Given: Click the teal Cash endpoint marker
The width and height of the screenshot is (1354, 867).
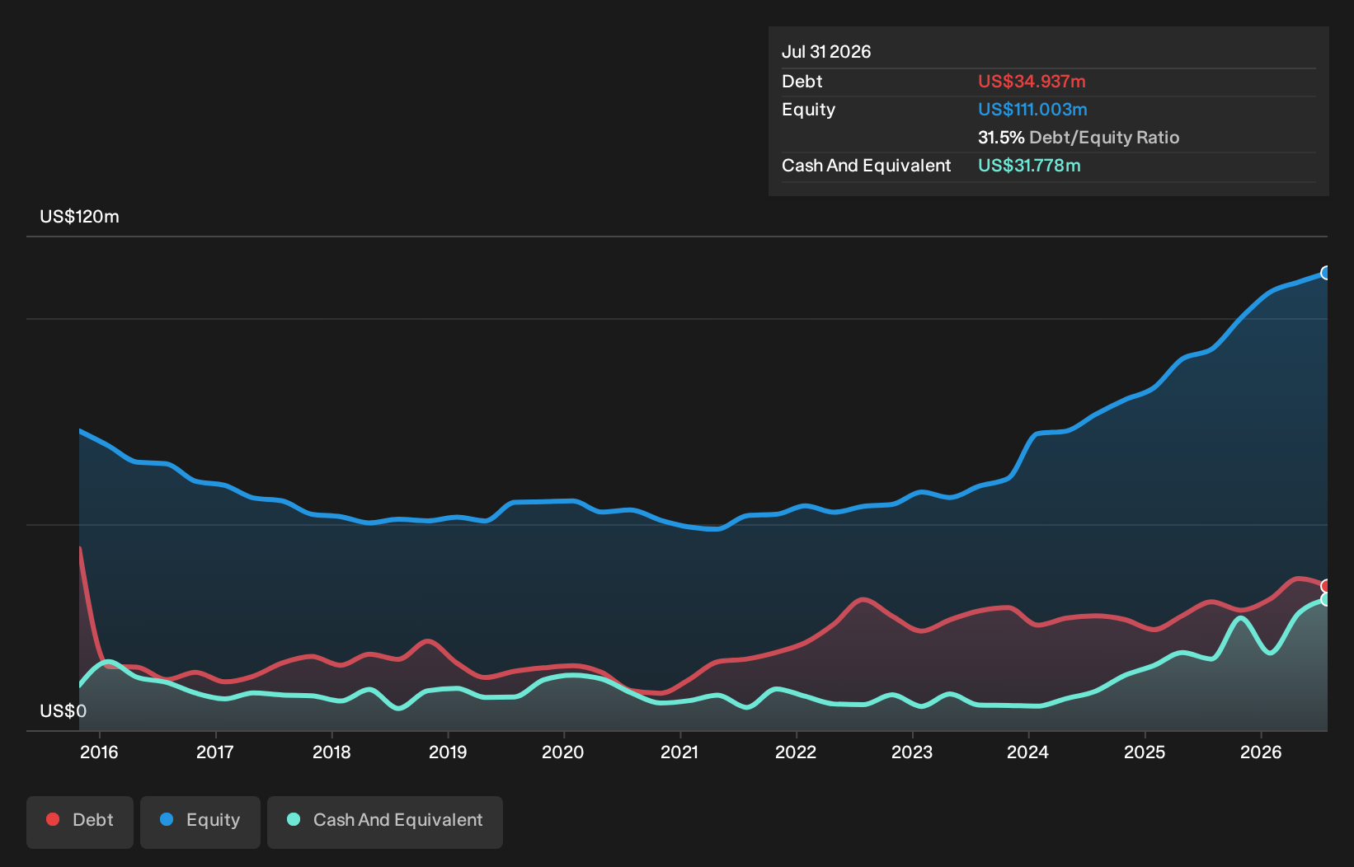Looking at the screenshot, I should point(1326,599).
